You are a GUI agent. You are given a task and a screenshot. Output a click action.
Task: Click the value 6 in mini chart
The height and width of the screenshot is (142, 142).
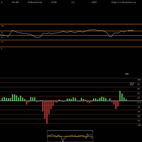pos(91,135)
